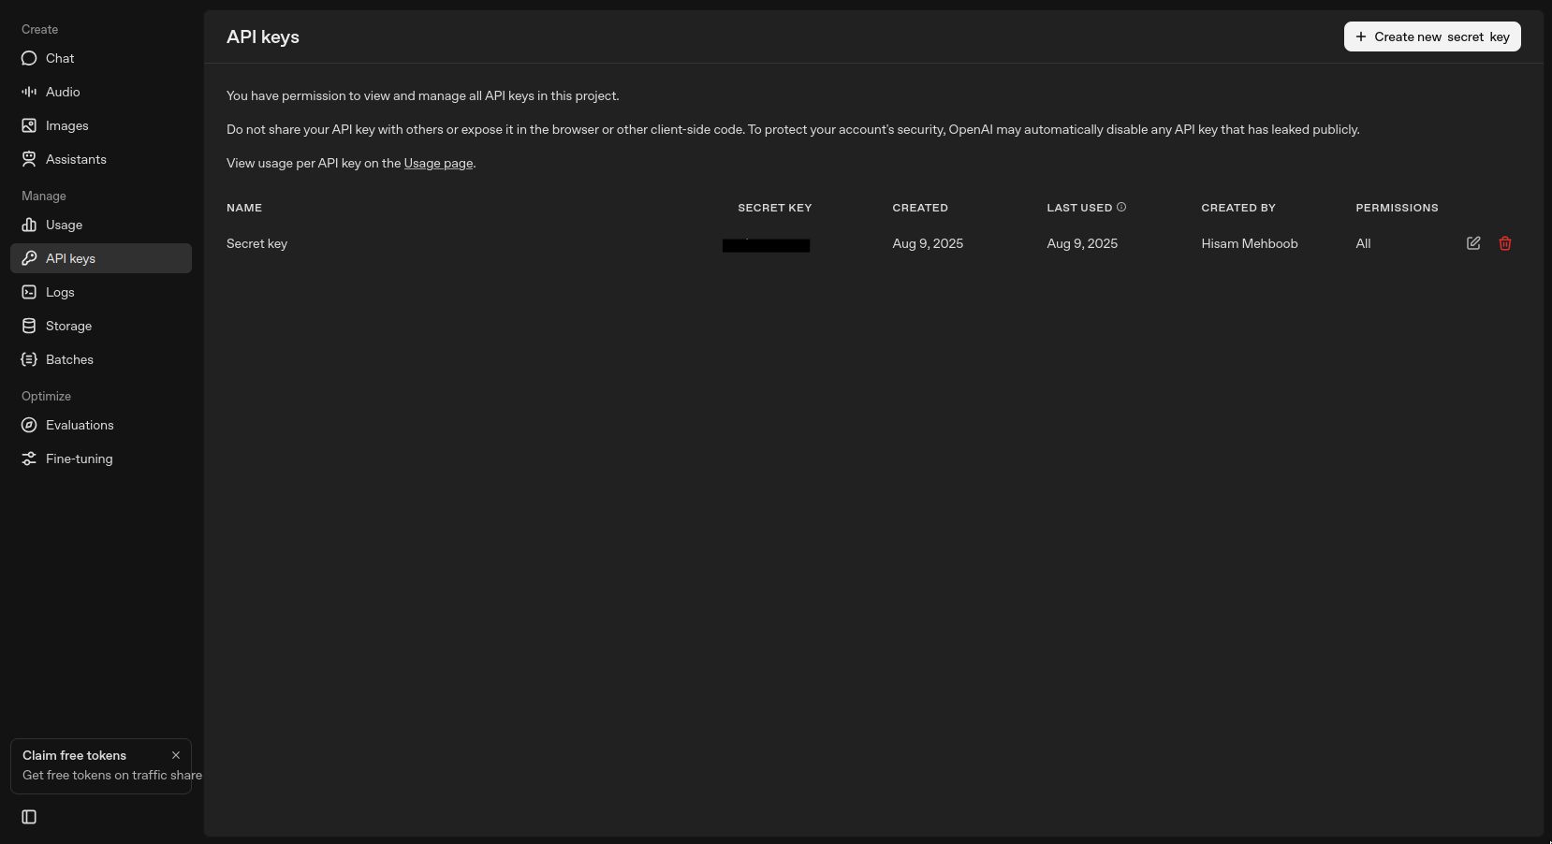Open the Assistants section

pyautogui.click(x=75, y=159)
